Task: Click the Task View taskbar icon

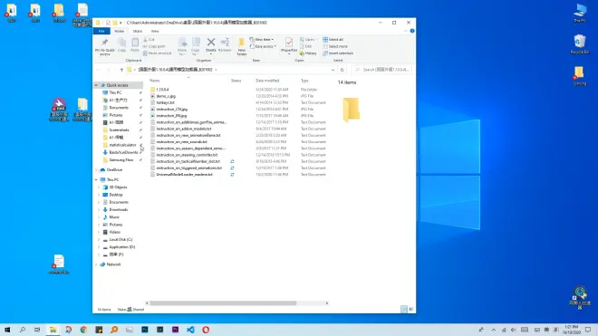Action: pyautogui.click(x=37, y=330)
